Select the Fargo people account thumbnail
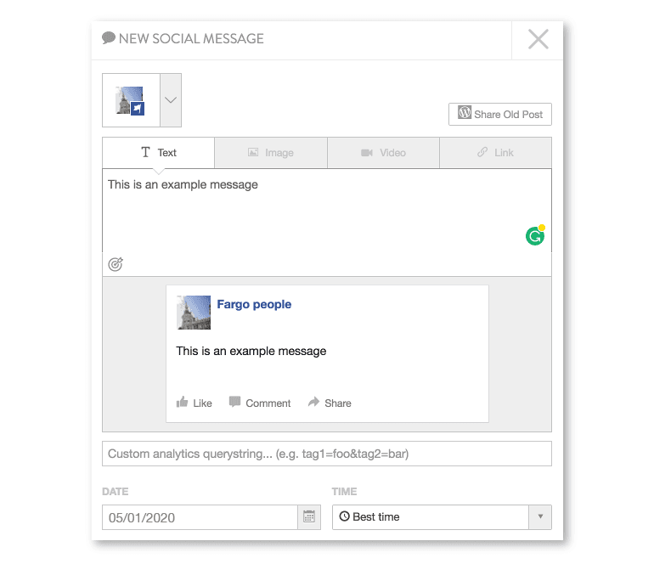Screen dimensions: 654x564 (x=131, y=100)
